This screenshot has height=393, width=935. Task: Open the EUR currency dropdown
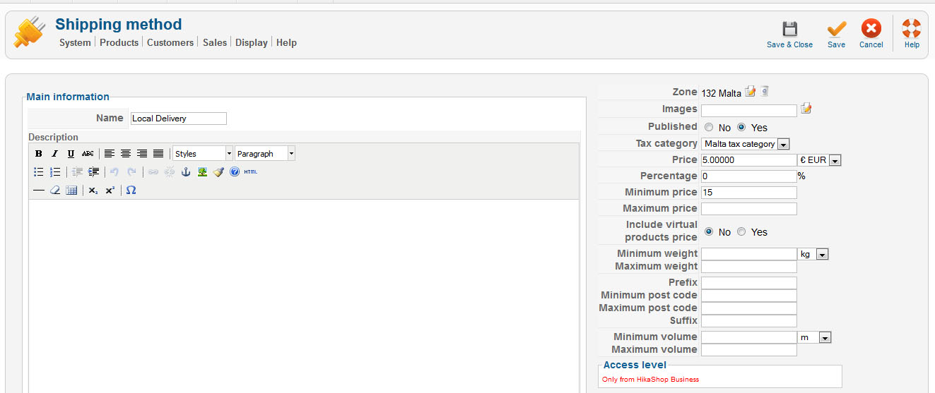(x=820, y=160)
